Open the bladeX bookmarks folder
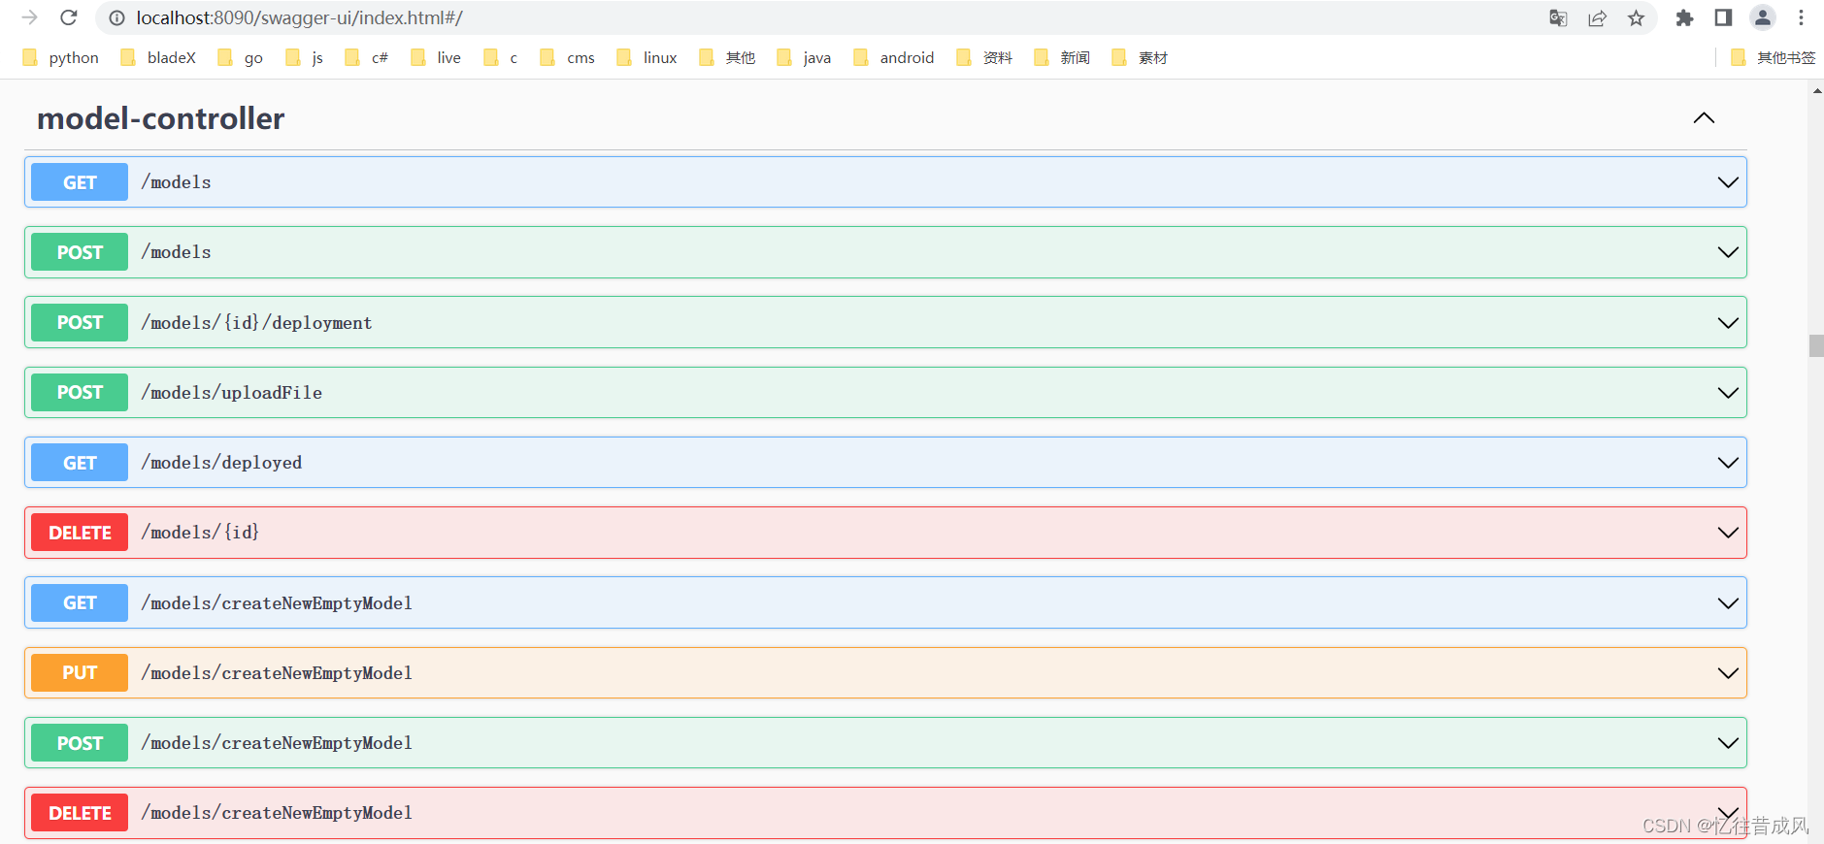1824x844 pixels. (x=158, y=57)
